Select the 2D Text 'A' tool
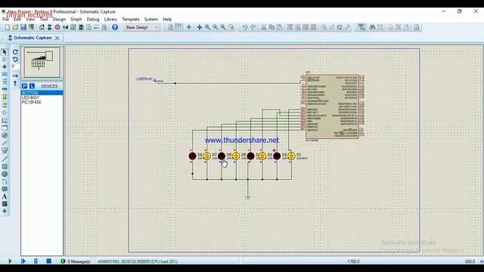 tap(5, 196)
